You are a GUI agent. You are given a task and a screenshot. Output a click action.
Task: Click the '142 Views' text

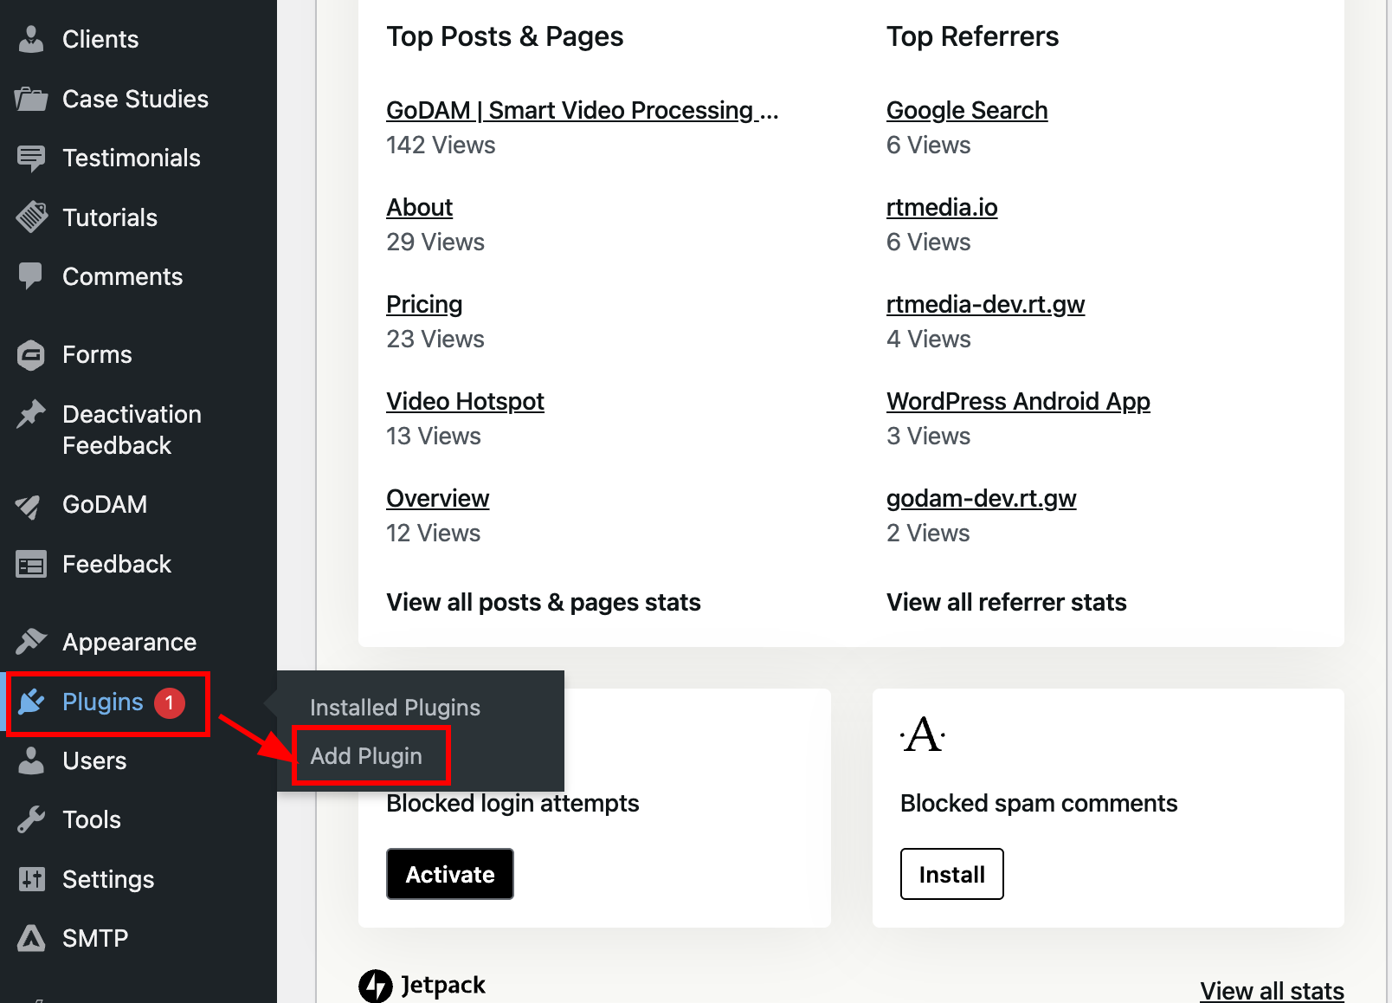point(441,145)
